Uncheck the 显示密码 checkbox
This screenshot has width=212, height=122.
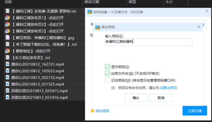[x=107, y=67]
